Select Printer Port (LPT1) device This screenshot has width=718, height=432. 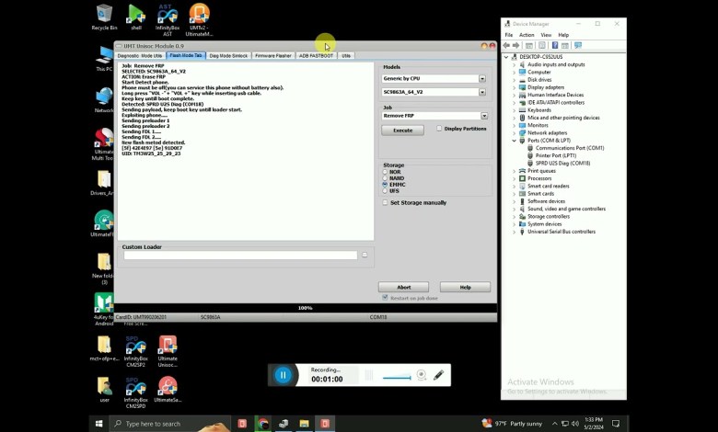pyautogui.click(x=556, y=155)
